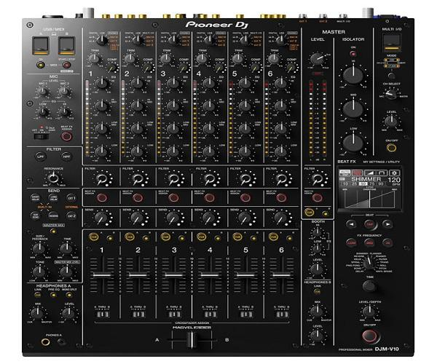Select the LONG DELAY send button
Screen dimensions: 437x364
[x=53, y=198]
